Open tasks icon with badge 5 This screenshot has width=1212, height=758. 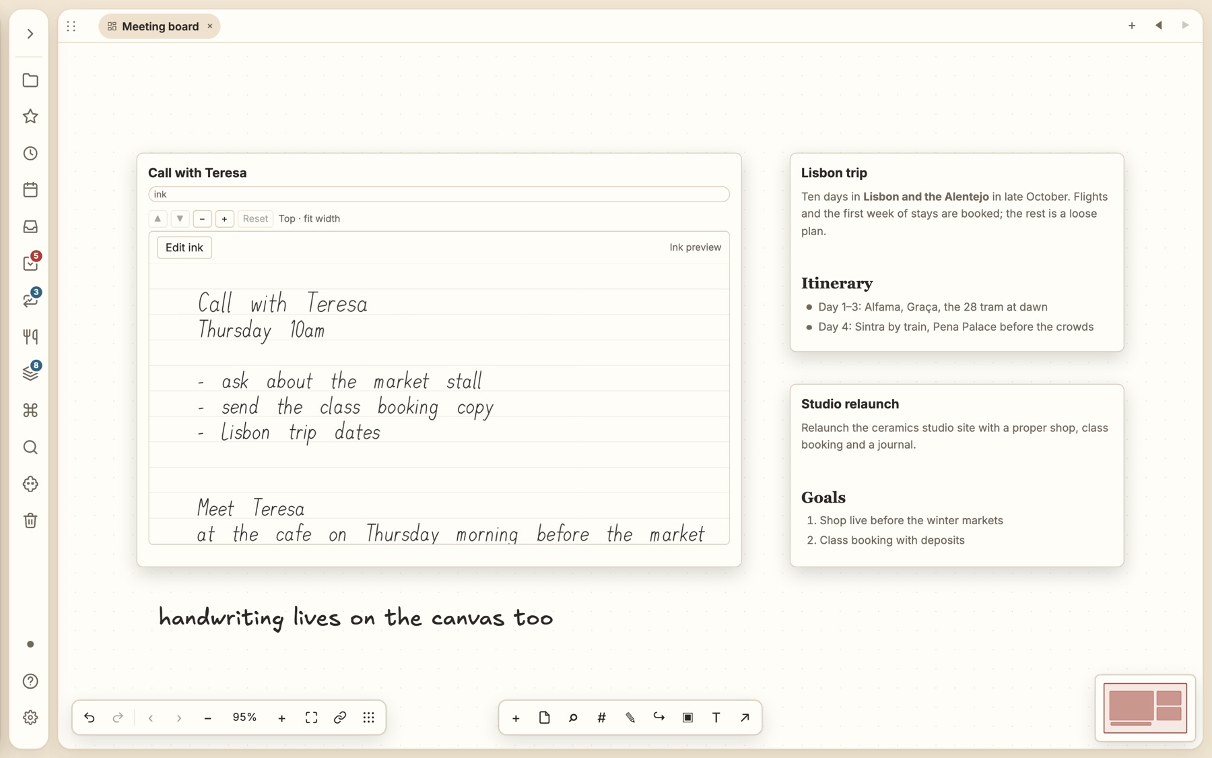point(30,263)
